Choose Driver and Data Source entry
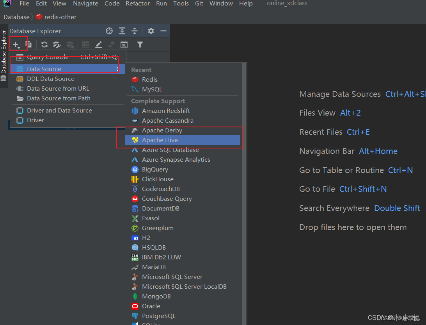The height and width of the screenshot is (325, 426). [68, 111]
